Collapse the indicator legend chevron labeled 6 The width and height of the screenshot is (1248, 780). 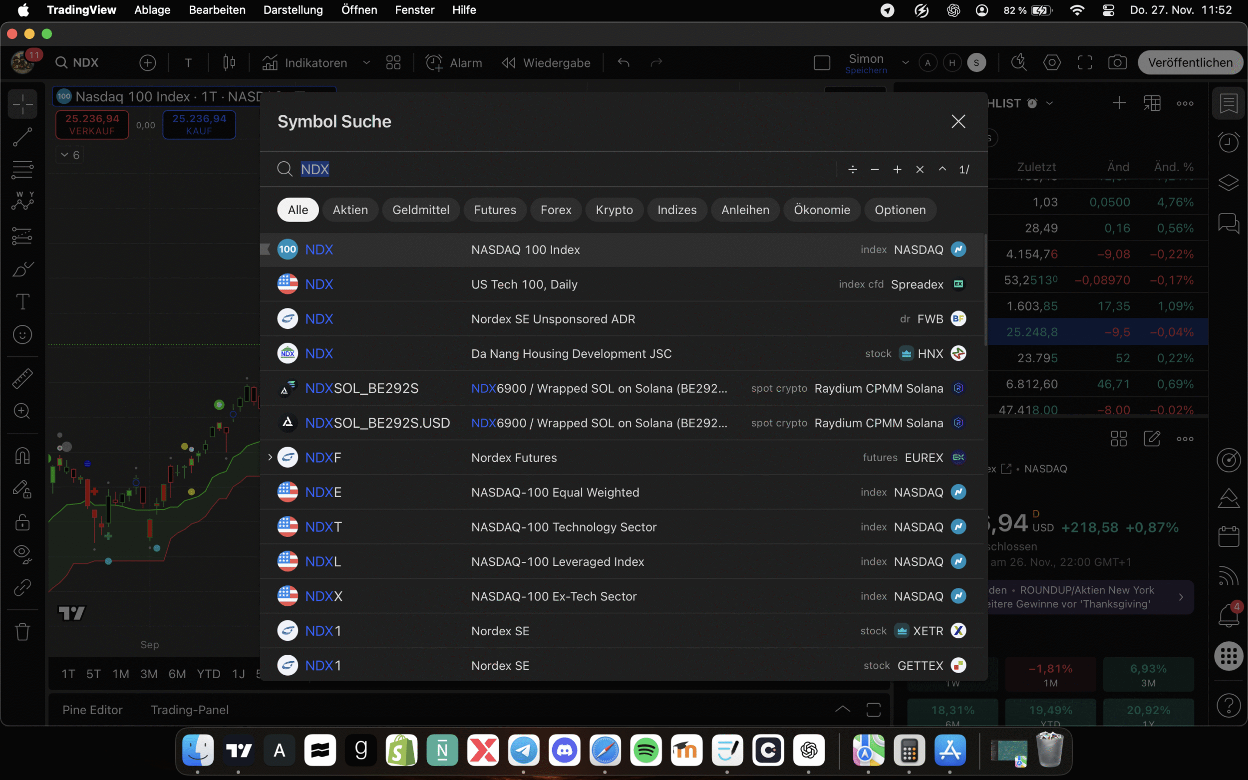tap(65, 155)
